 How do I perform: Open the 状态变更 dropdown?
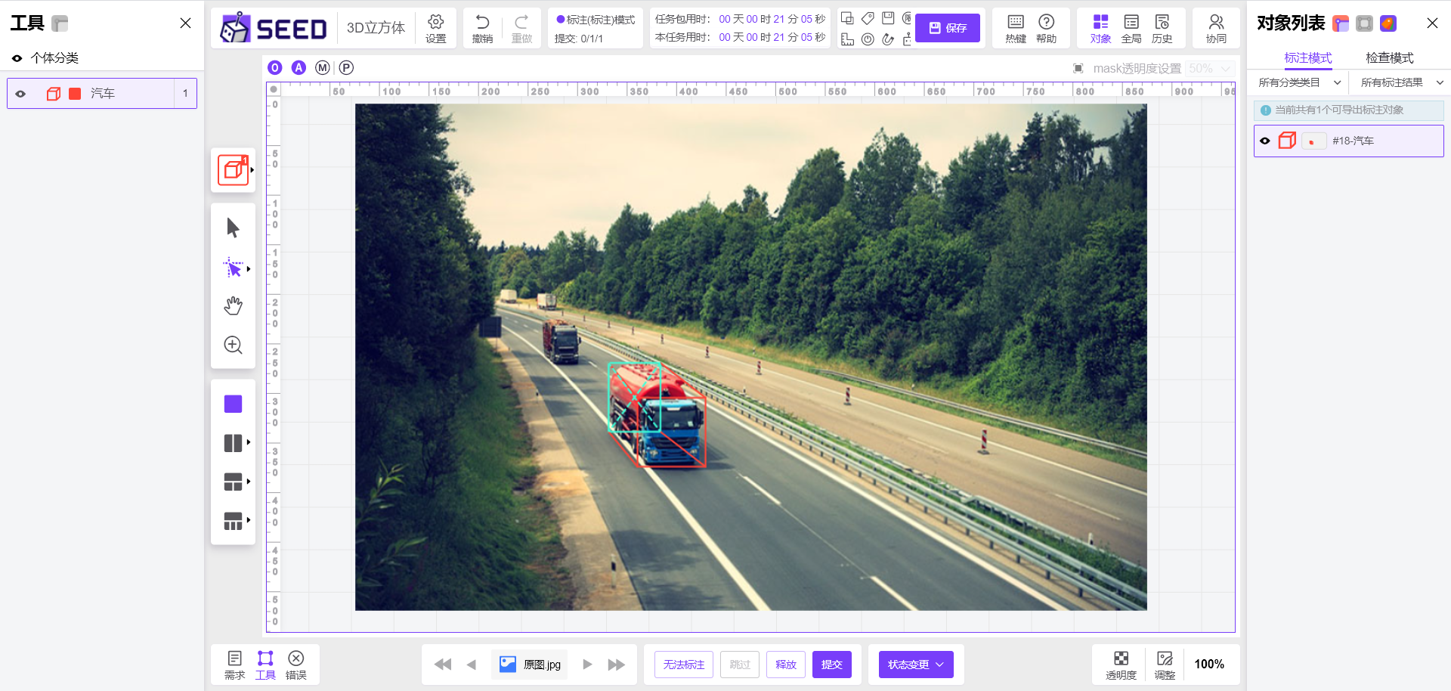[x=916, y=665]
